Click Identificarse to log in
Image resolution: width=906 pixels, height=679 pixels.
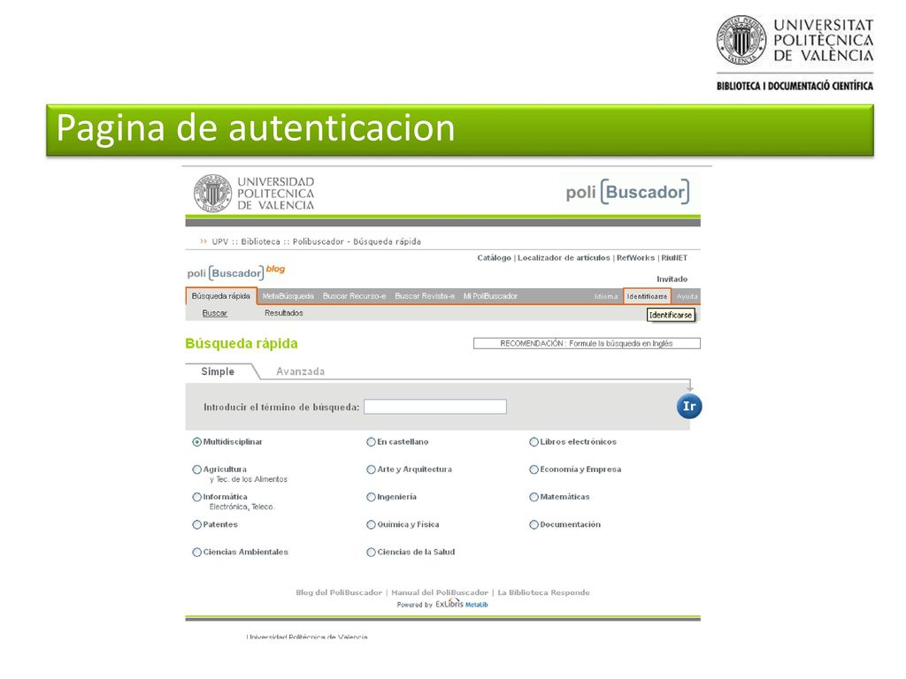[647, 296]
